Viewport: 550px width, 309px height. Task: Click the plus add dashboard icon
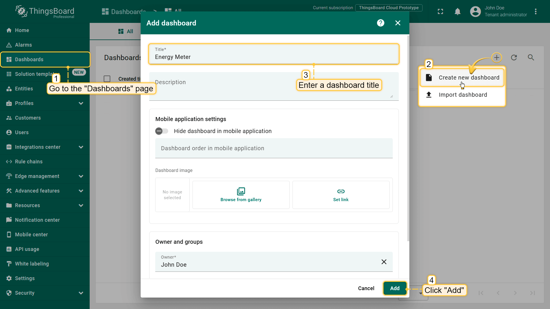[497, 58]
